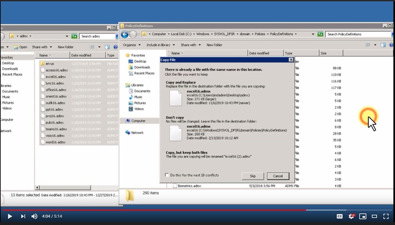Viewport: 395px width, 225px height.
Task: Click the back navigation arrow in PolicyDefinitions
Action: coord(124,34)
